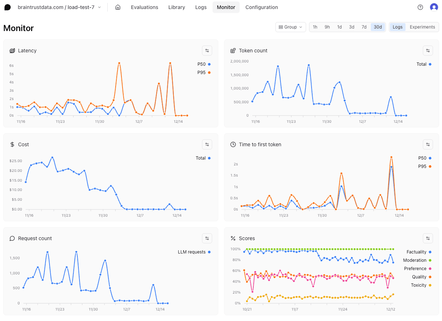Open Latency chart settings icon
Screen dimensions: 442x321
(207, 51)
